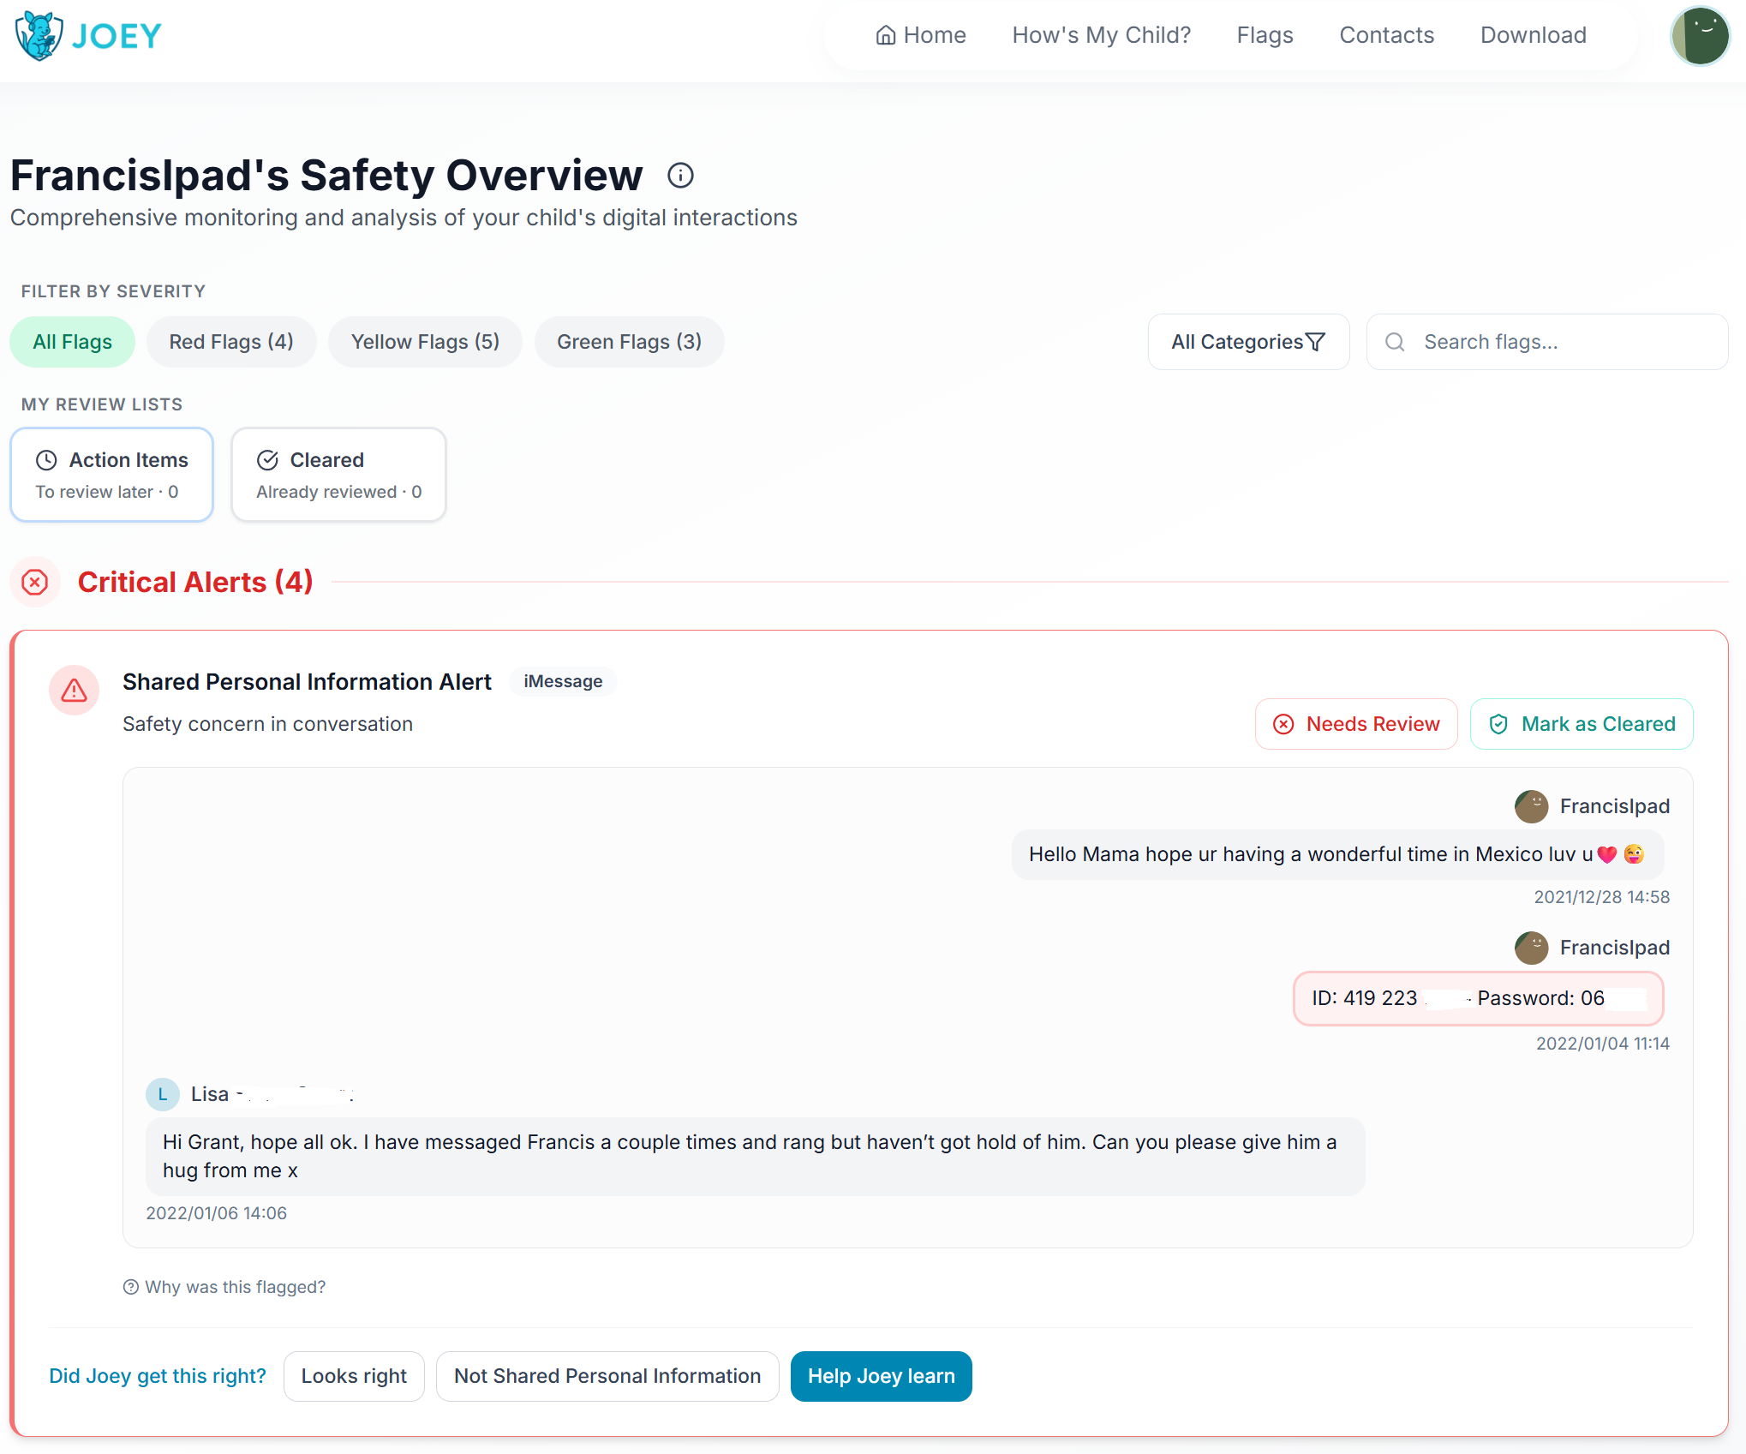Click the clock icon on the Action Items card
Image resolution: width=1746 pixels, height=1454 pixels.
coord(46,460)
